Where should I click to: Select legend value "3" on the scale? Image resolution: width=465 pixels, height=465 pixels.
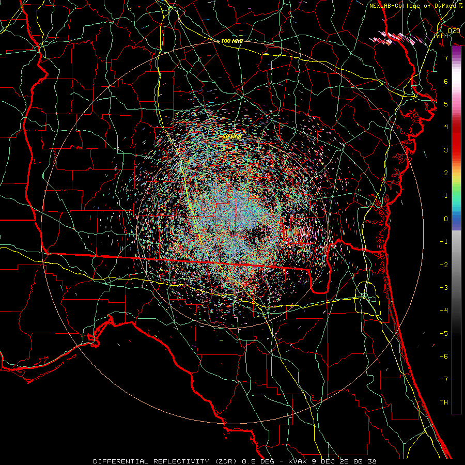pos(446,150)
